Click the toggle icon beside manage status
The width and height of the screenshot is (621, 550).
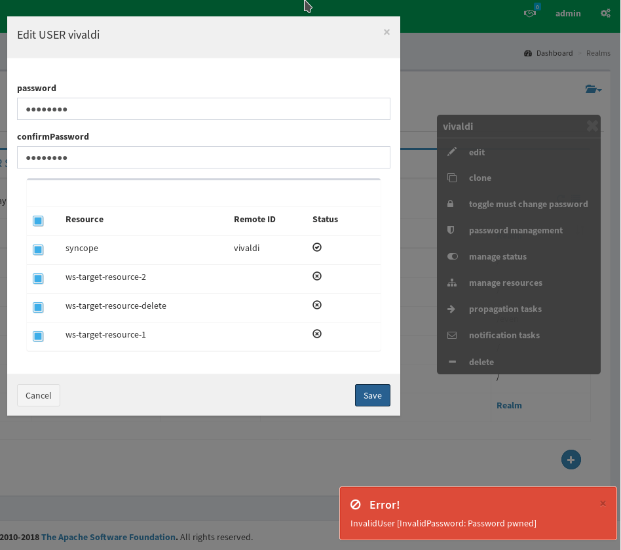pyautogui.click(x=452, y=256)
